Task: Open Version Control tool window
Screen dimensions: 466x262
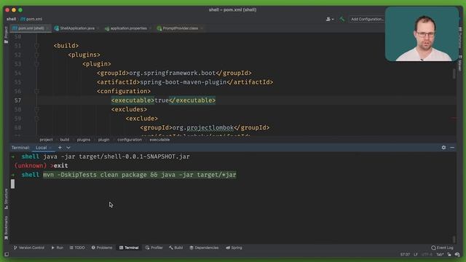Action: coord(29,247)
